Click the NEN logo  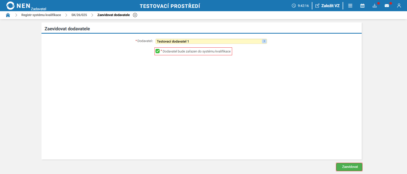18,6
